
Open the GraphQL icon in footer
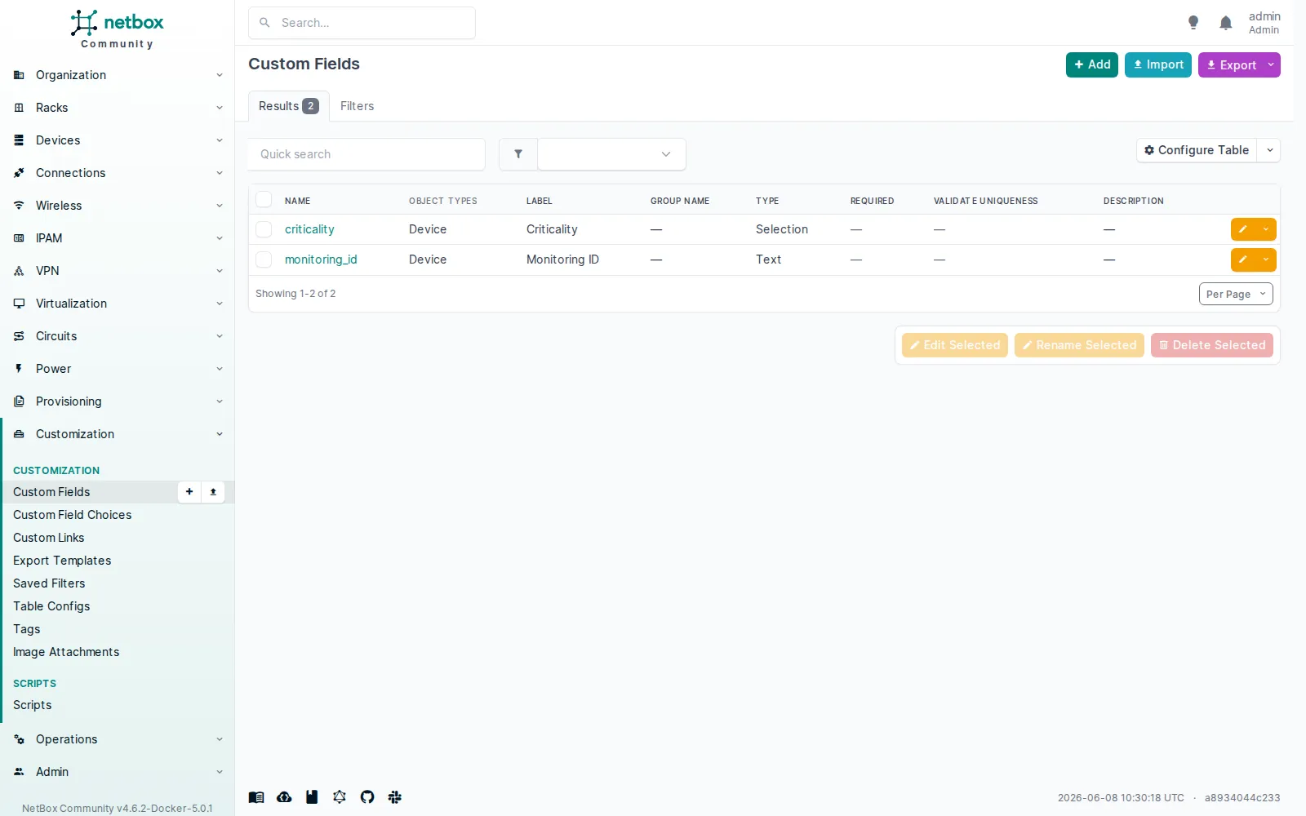(x=340, y=797)
